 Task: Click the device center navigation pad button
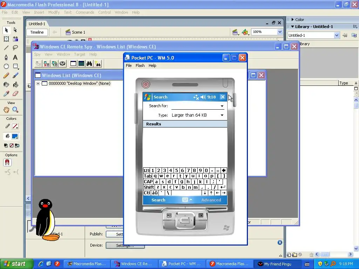185,220
